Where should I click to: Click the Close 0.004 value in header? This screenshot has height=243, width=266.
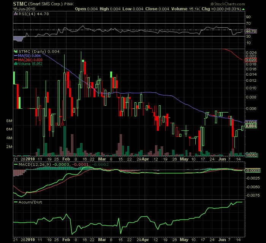coord(157,9)
